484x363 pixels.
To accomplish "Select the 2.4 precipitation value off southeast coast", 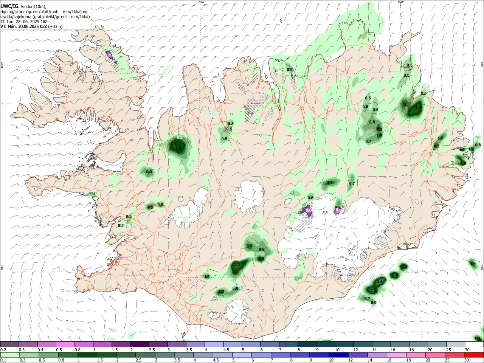I will pos(395,275).
